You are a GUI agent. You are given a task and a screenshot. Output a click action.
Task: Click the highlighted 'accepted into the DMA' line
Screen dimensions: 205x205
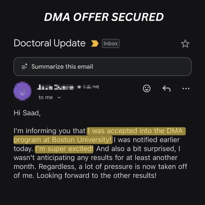tap(136, 131)
